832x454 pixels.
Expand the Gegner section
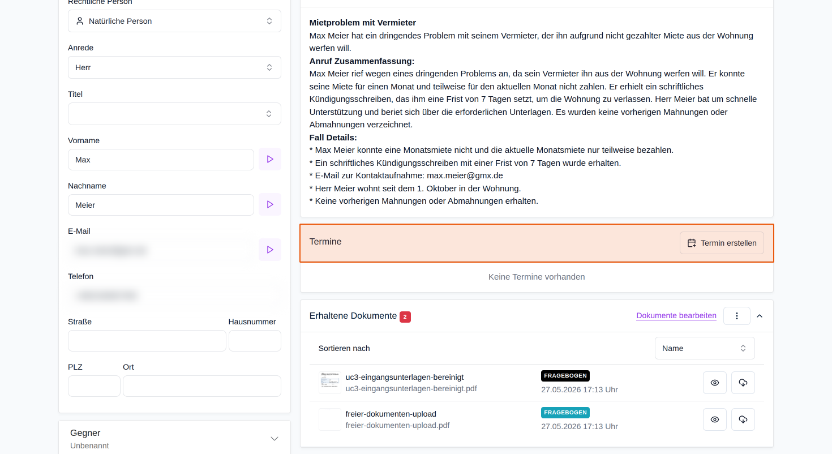click(275, 439)
